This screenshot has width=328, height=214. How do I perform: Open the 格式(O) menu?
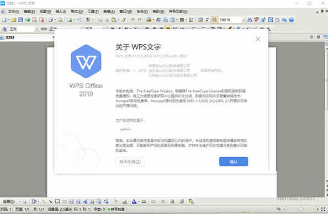click(77, 12)
